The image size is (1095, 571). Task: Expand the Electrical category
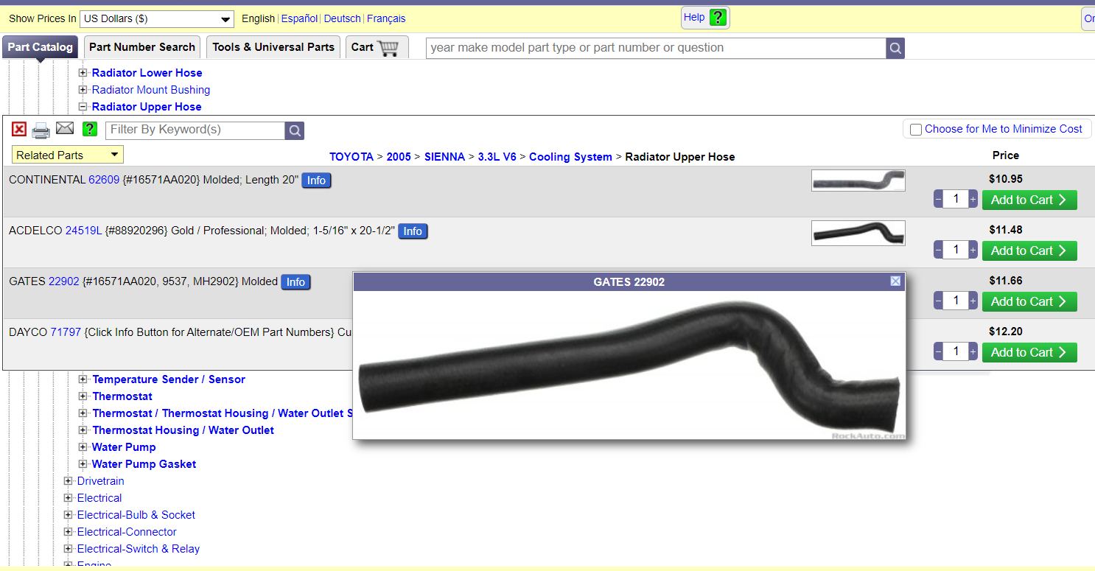pyautogui.click(x=69, y=498)
